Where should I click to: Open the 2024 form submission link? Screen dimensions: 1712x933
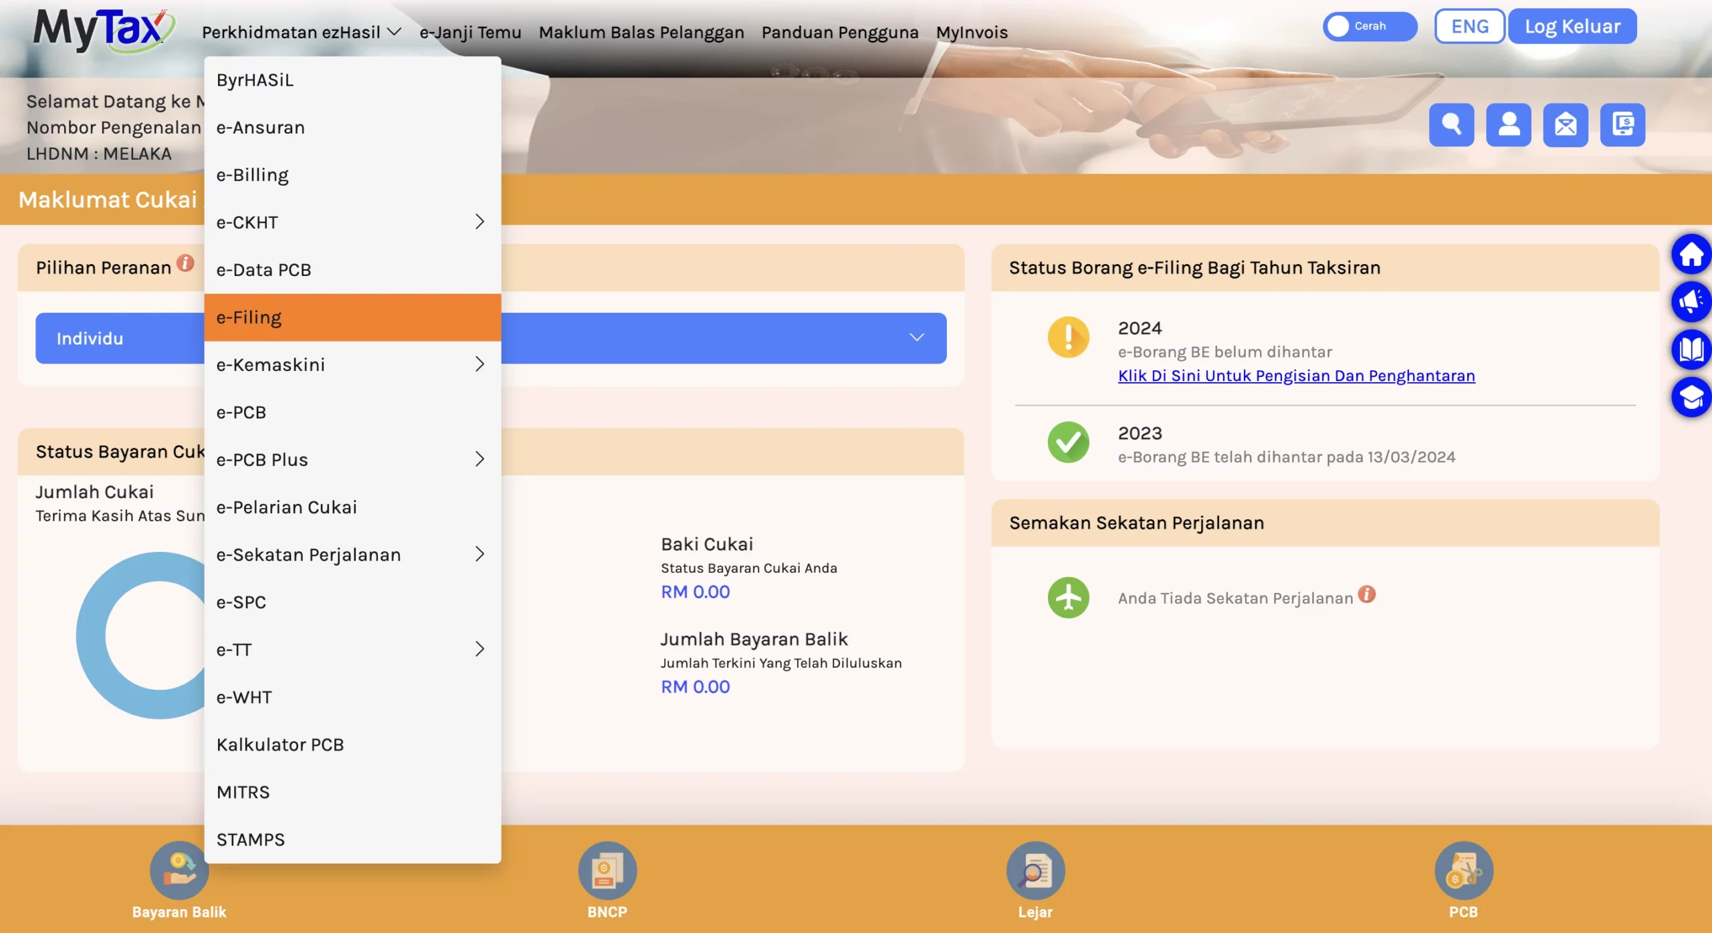point(1296,376)
